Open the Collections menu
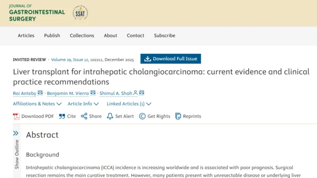 click(x=82, y=36)
